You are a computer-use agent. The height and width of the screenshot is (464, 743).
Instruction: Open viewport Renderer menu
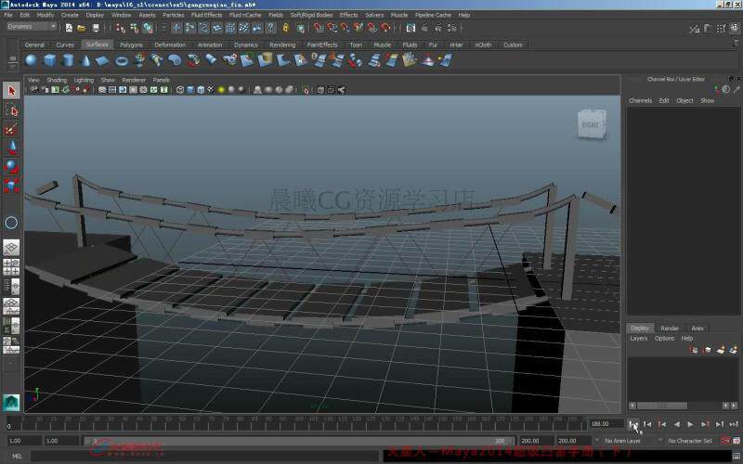[134, 80]
